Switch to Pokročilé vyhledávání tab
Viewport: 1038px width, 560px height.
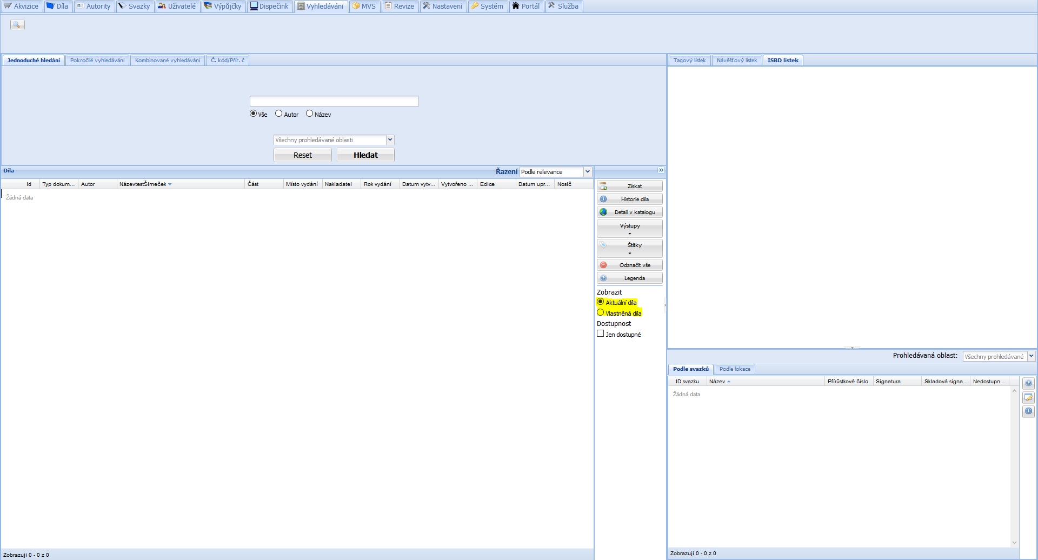pos(97,61)
